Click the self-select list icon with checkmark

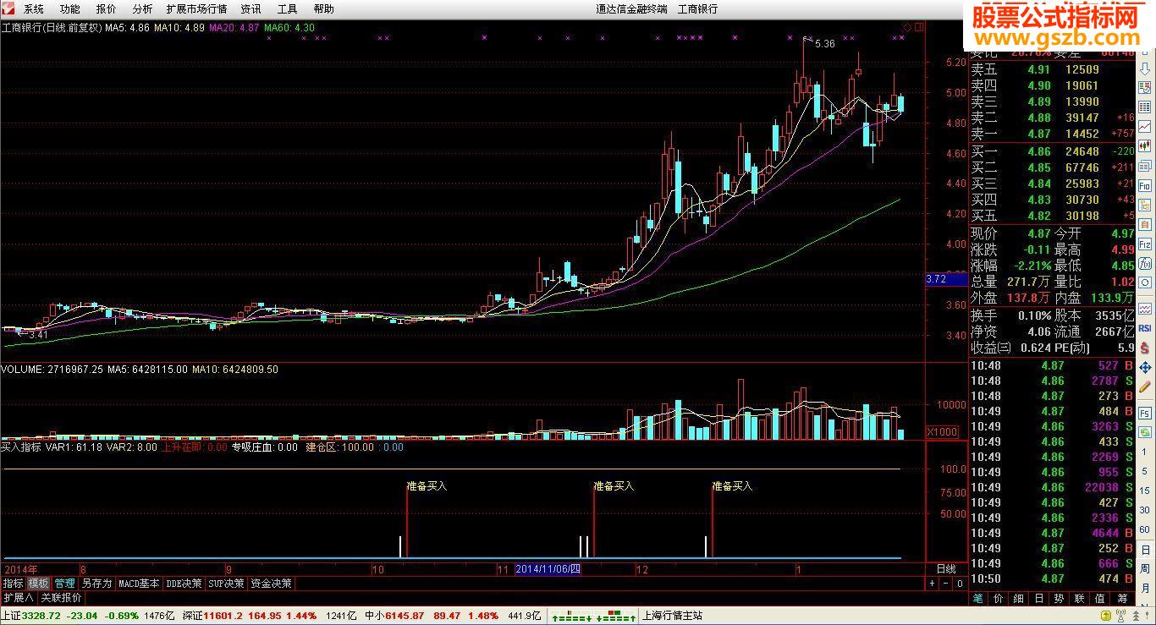pyautogui.click(x=1145, y=87)
